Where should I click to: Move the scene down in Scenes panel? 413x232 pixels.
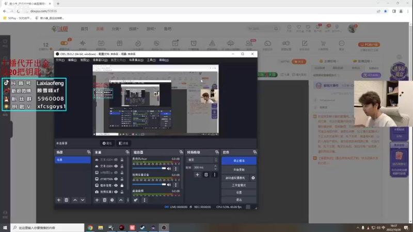[x=83, y=200]
